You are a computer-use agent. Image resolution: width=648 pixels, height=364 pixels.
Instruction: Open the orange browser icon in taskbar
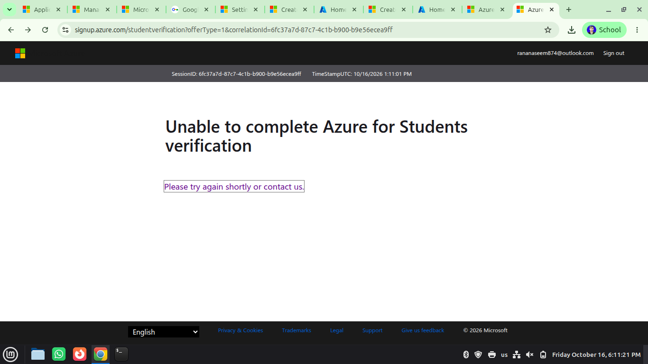tap(80, 354)
